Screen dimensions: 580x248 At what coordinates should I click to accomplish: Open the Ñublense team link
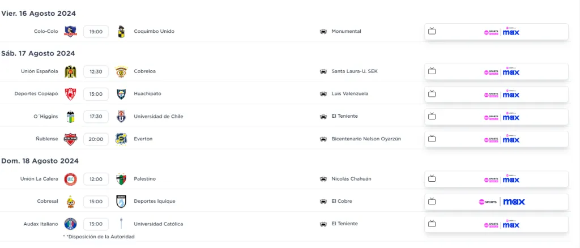(46, 139)
